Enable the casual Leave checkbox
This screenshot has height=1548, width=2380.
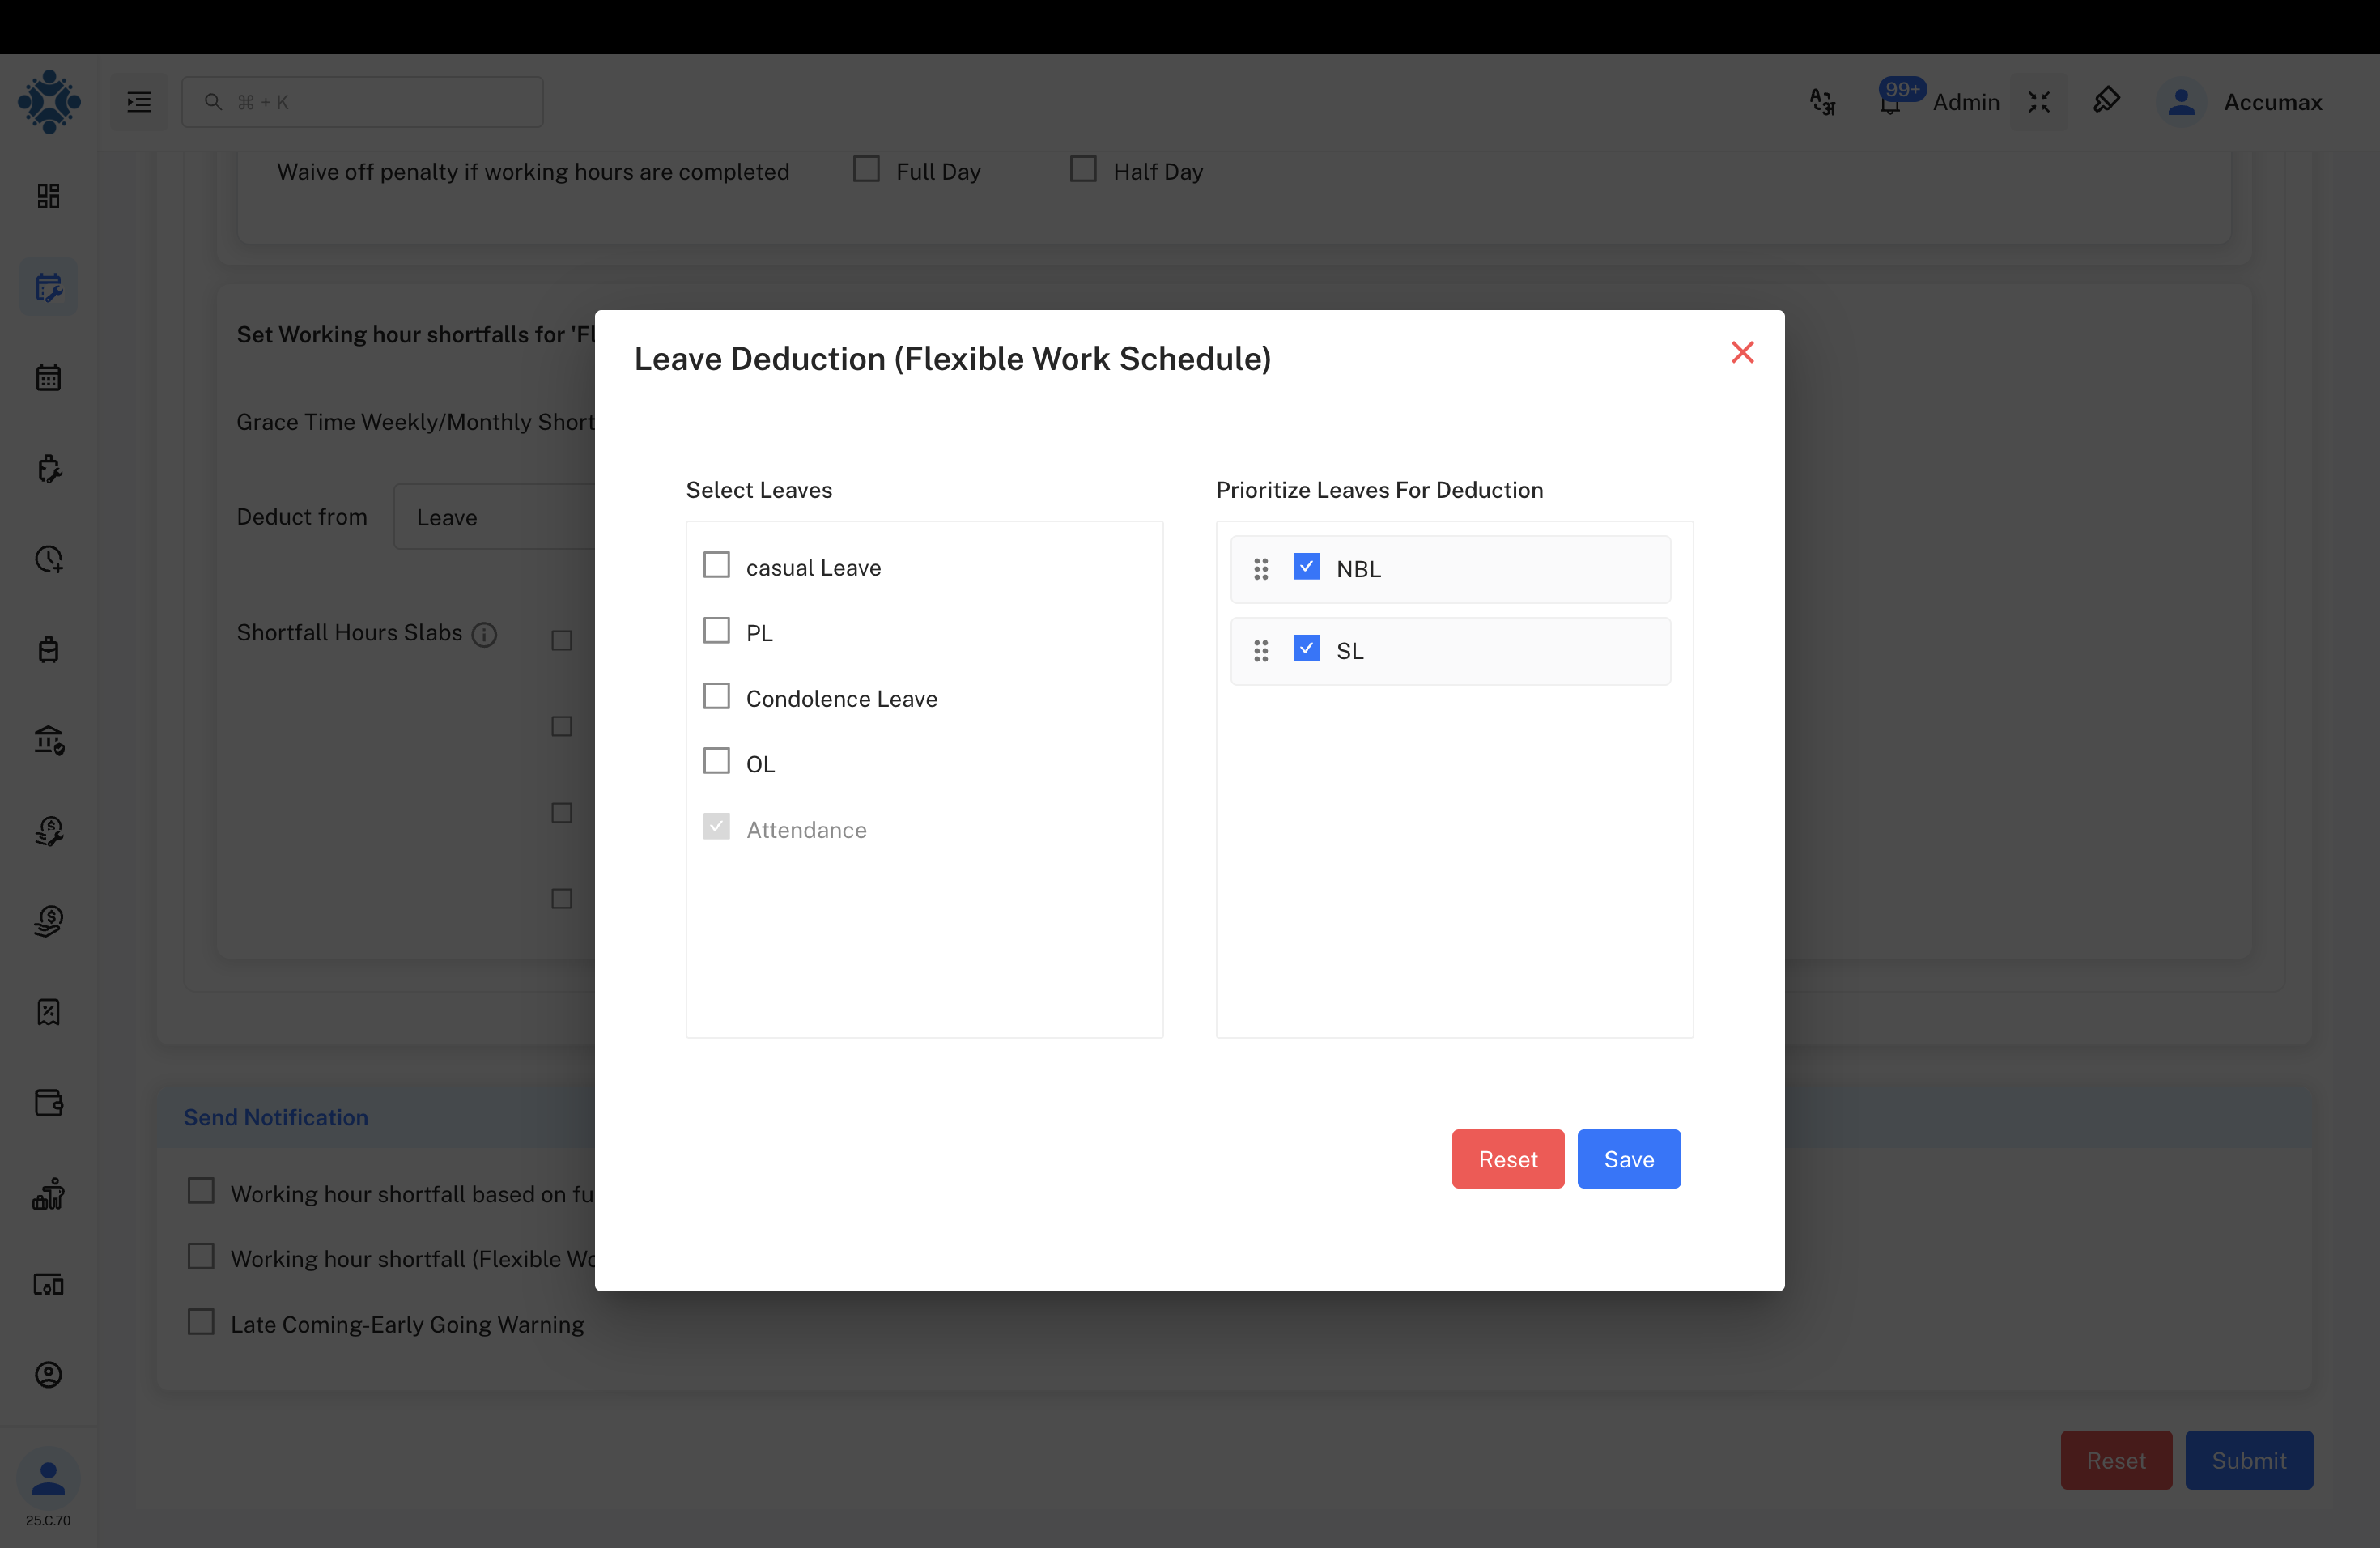[x=716, y=564]
